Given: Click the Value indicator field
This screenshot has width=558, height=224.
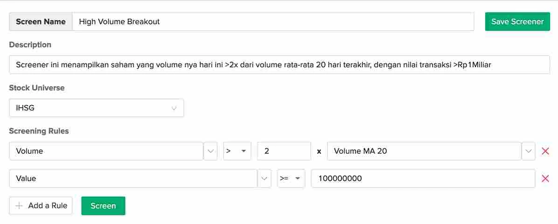Looking at the screenshot, I should click(x=133, y=178).
